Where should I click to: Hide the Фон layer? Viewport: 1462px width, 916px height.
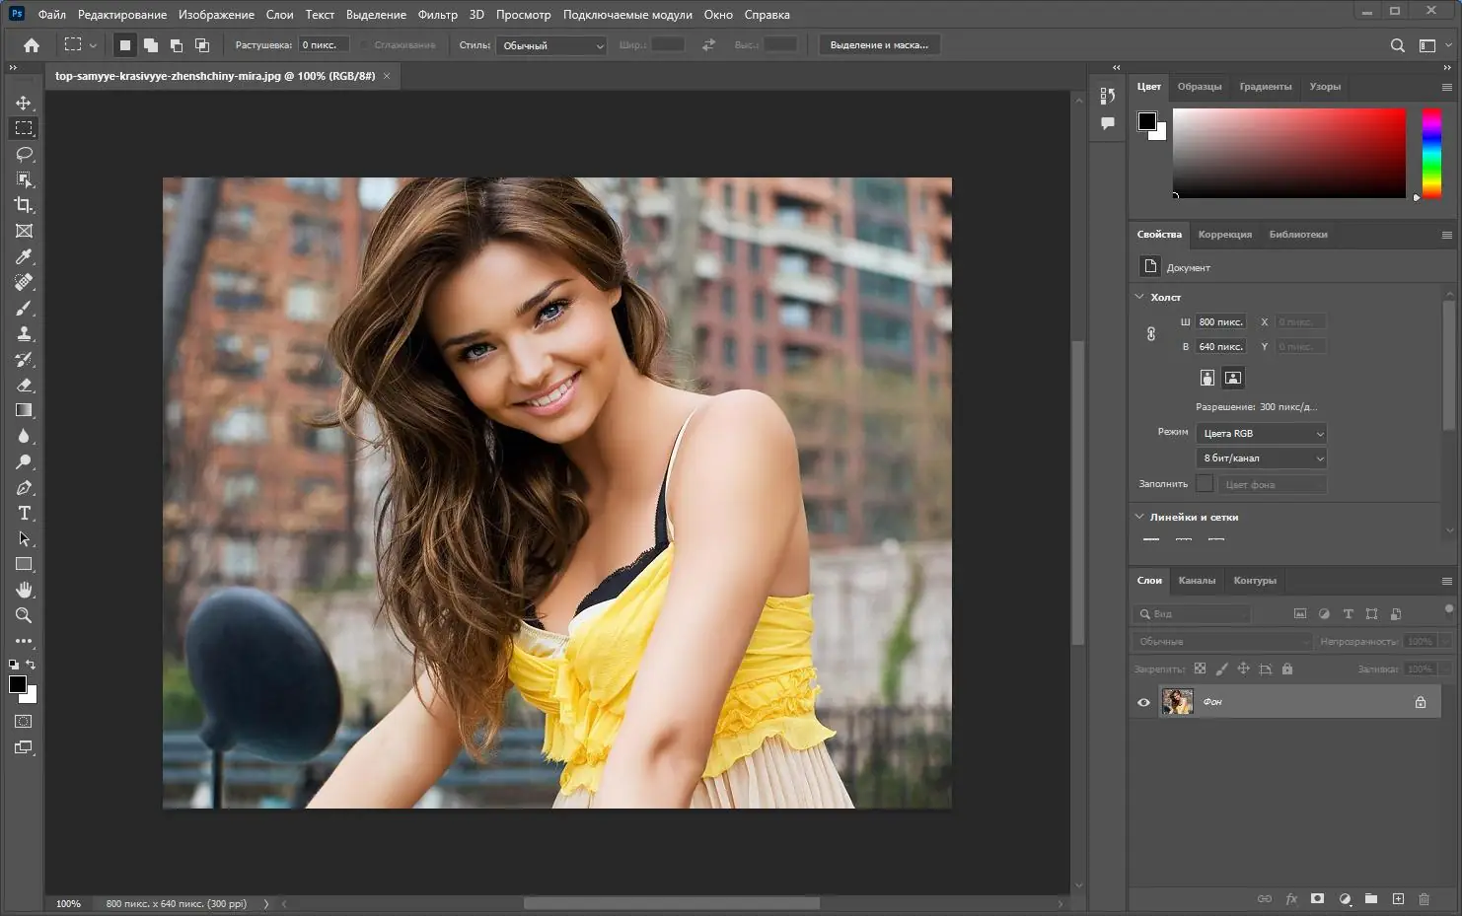(1143, 702)
